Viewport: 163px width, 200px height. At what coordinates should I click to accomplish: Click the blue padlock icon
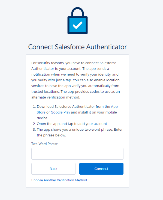pyautogui.click(x=77, y=20)
